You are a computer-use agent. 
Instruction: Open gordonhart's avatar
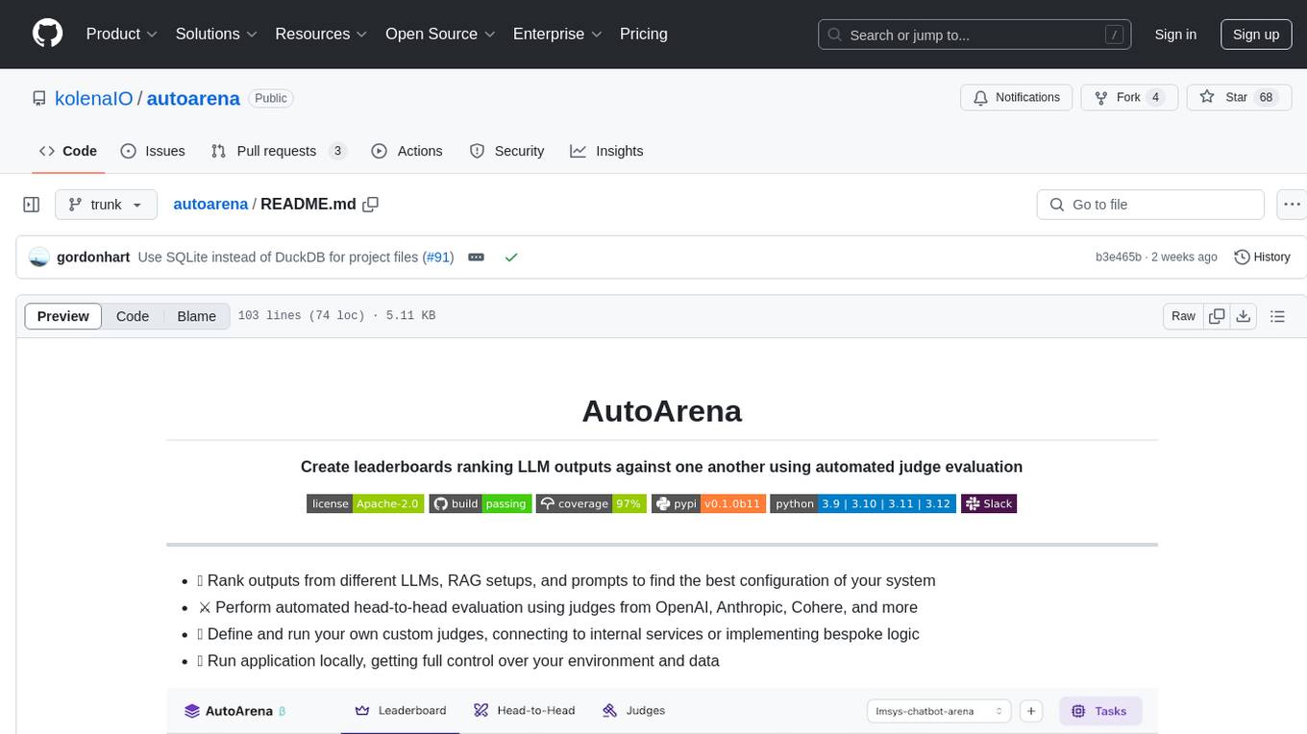pos(39,257)
